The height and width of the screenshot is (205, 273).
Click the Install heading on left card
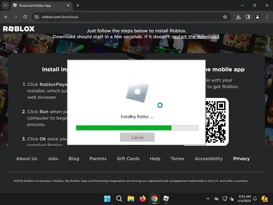55,69
